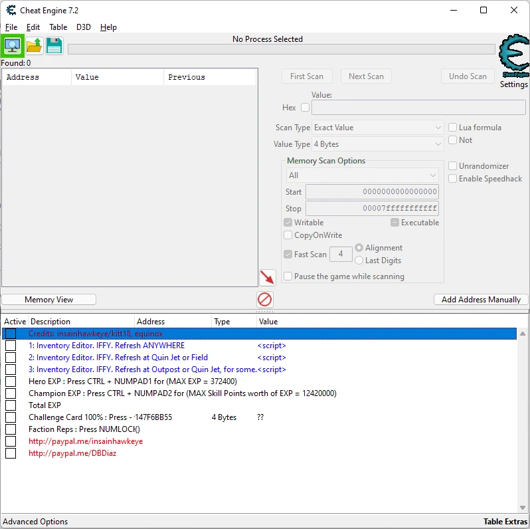Select address 147F6BB55 in cheat table
This screenshot has height=529, width=530.
tap(153, 417)
